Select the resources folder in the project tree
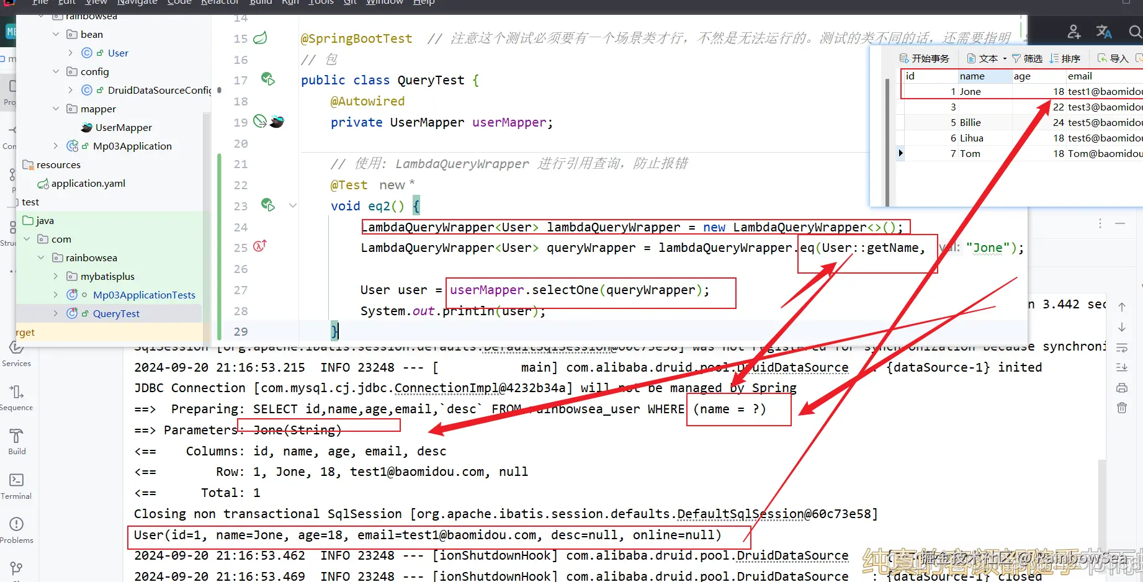This screenshot has width=1143, height=582. pos(58,164)
